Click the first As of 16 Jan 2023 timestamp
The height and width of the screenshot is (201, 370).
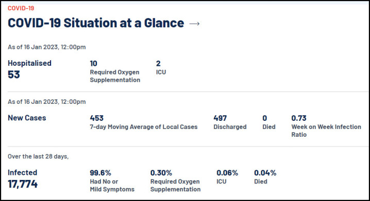[x=47, y=47]
